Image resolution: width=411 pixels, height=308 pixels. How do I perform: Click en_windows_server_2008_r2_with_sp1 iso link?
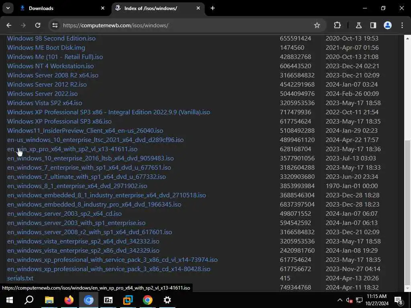tap(90, 232)
